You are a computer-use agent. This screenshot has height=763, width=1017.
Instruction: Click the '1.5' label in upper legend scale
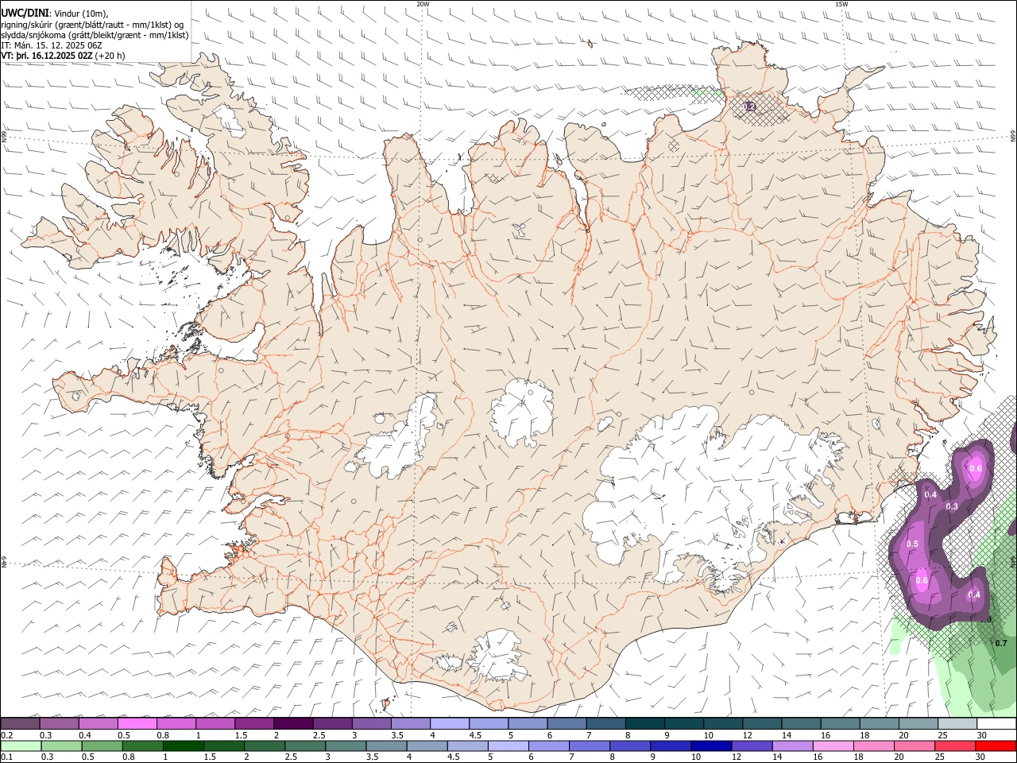[241, 735]
